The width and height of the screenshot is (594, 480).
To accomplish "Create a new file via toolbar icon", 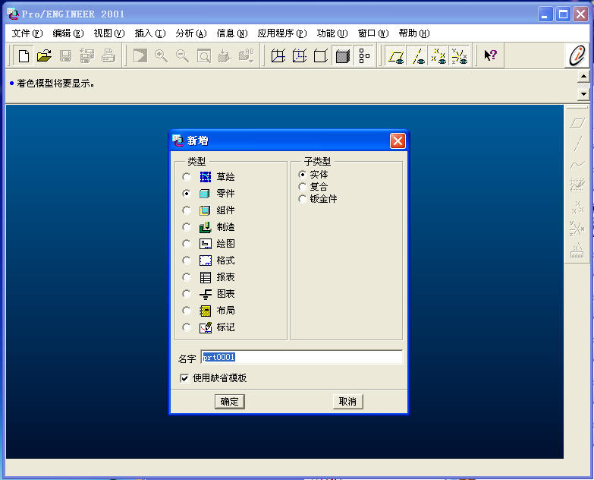I will tap(24, 56).
